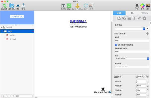Click the Publish (发布) upload icon
The width and height of the screenshot is (151, 98).
(23, 6)
